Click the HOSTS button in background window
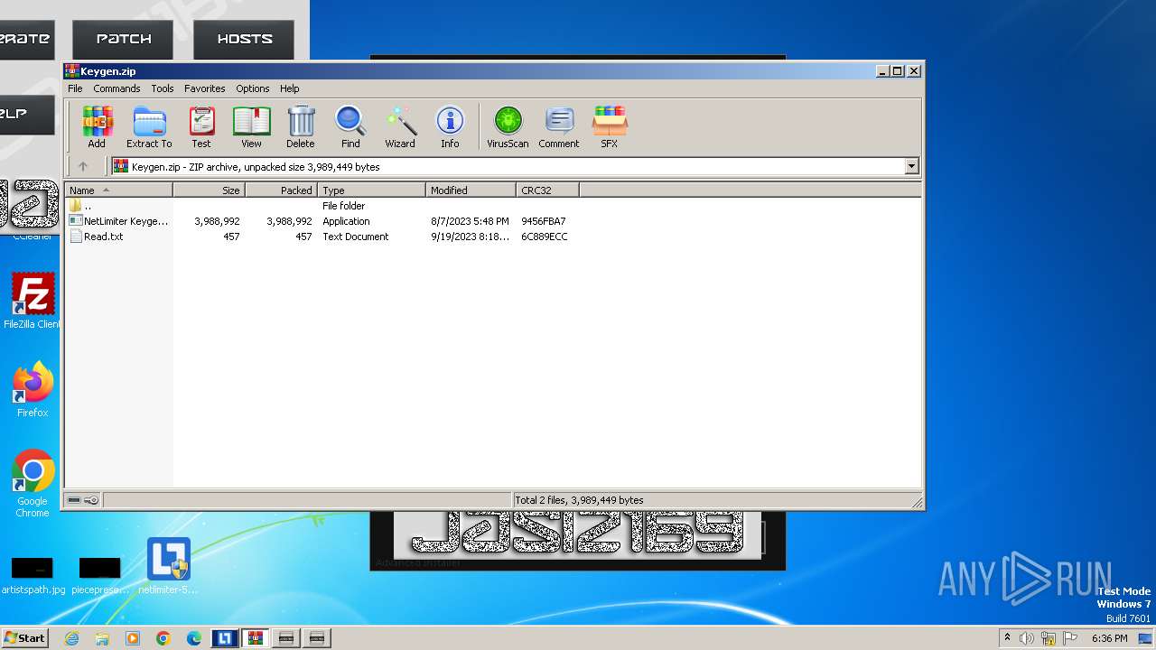This screenshot has height=650, width=1156. (245, 39)
